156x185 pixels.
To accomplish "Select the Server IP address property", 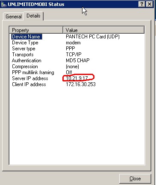I will (x=30, y=78).
